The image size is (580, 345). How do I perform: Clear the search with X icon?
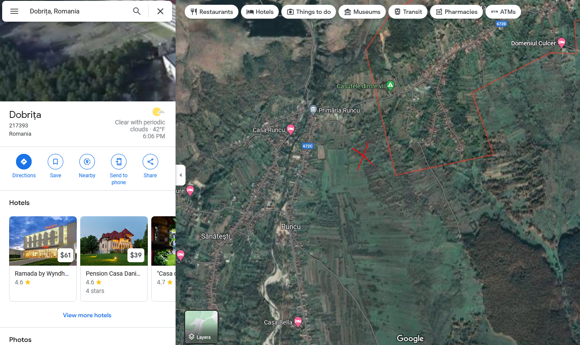pos(160,11)
